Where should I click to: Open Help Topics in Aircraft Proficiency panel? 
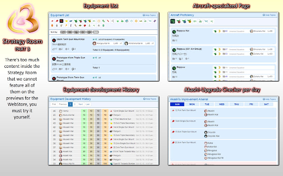(x=269, y=15)
